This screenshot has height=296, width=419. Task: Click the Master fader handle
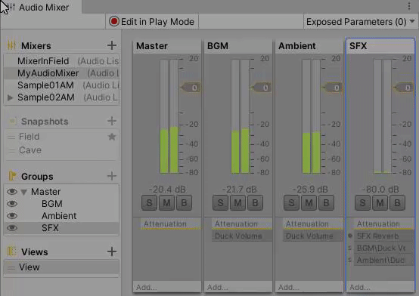click(191, 88)
